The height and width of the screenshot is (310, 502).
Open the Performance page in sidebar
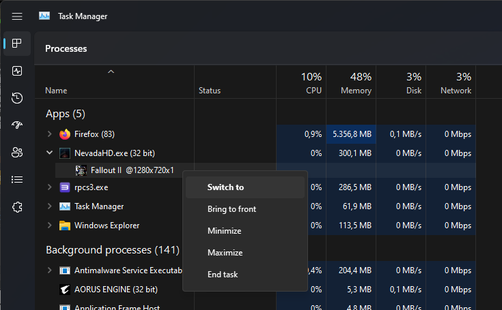coord(17,71)
